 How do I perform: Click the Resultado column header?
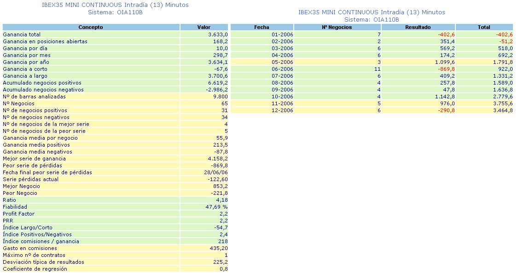click(x=418, y=27)
